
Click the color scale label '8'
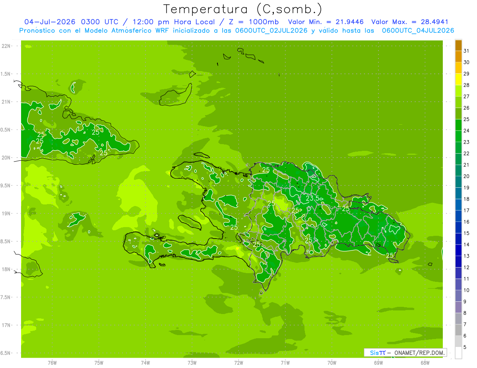point(465,313)
